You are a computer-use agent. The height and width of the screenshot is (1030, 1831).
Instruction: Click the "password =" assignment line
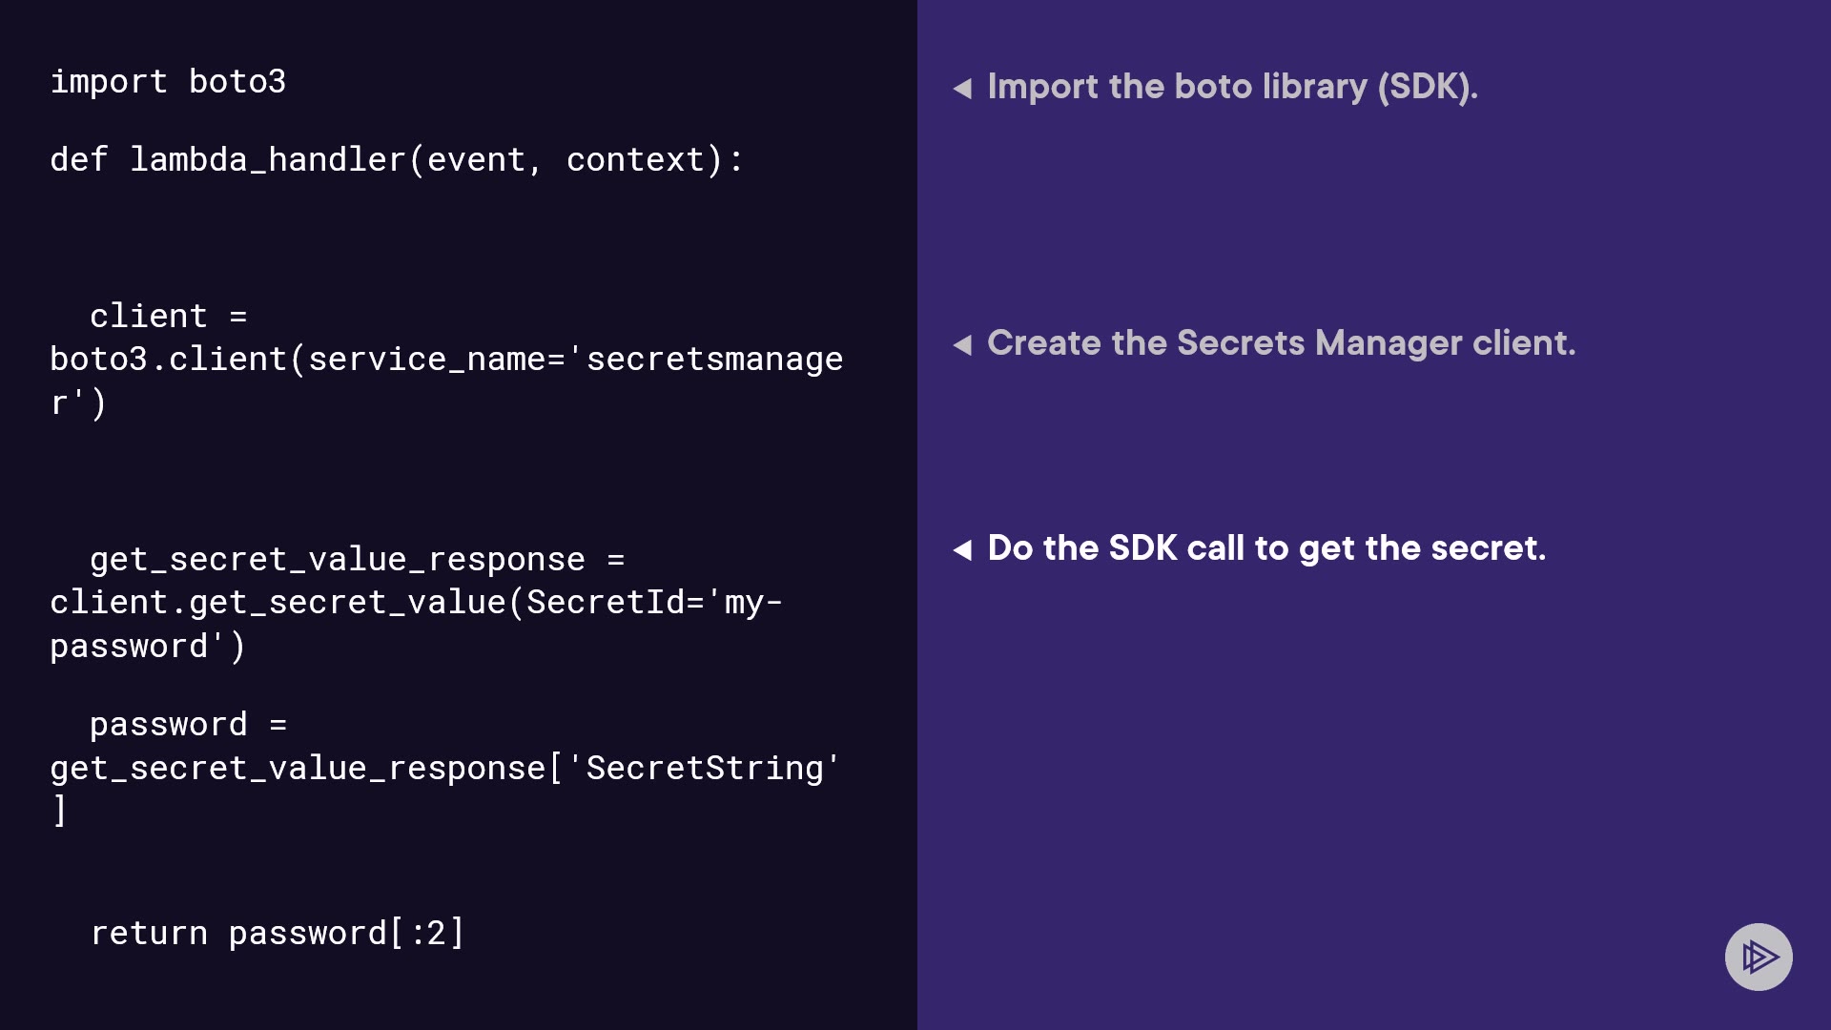click(188, 725)
